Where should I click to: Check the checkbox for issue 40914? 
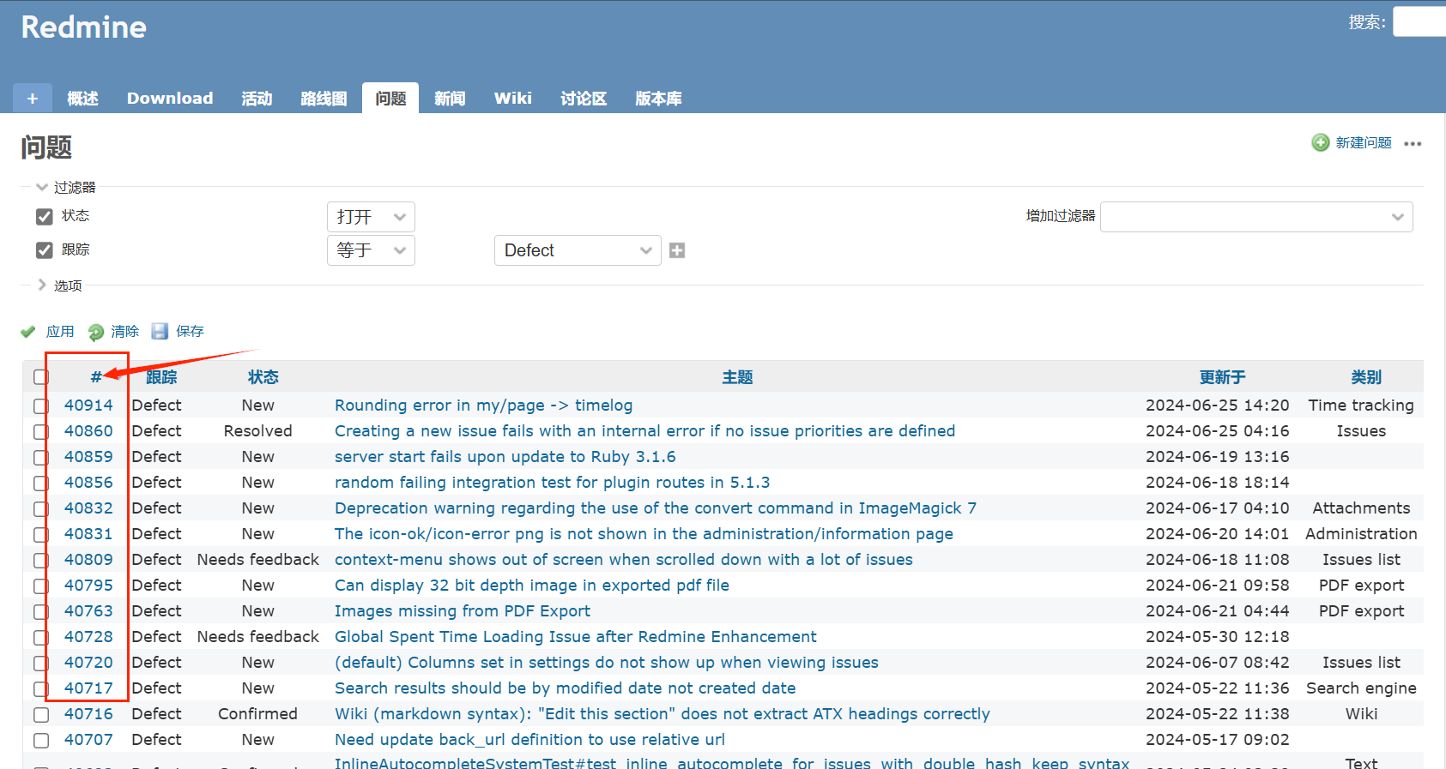click(x=41, y=406)
